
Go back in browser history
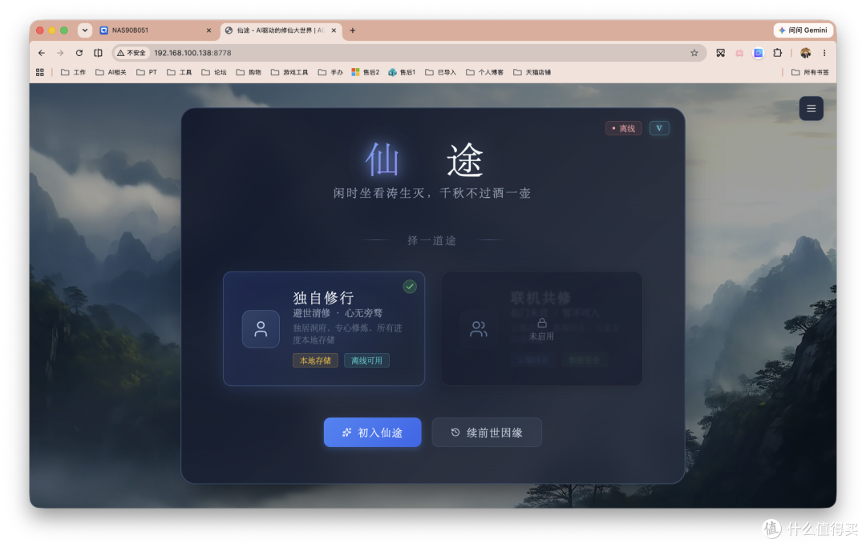[x=42, y=53]
